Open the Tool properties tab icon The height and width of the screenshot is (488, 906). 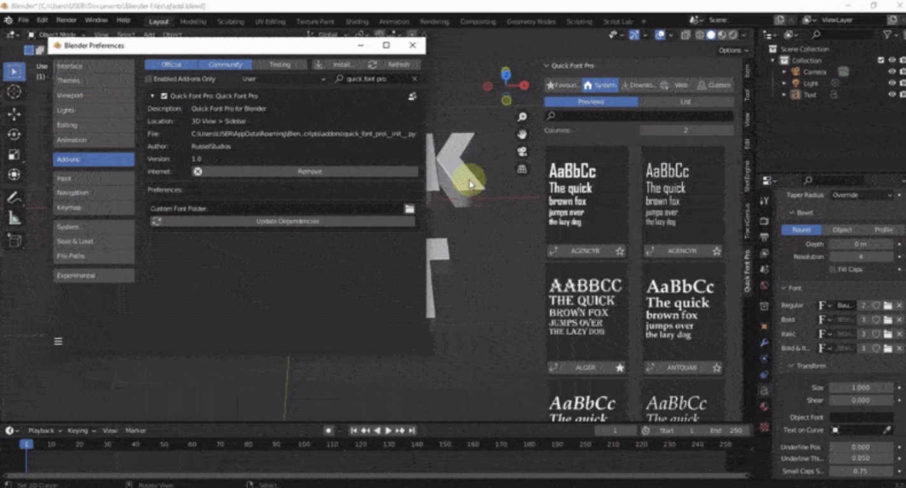[765, 201]
